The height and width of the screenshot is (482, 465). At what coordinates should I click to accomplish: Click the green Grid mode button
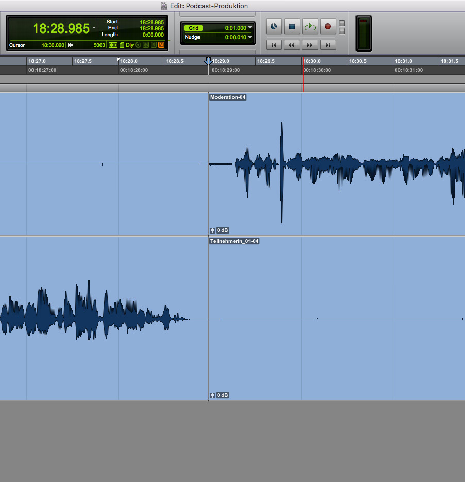(x=193, y=28)
